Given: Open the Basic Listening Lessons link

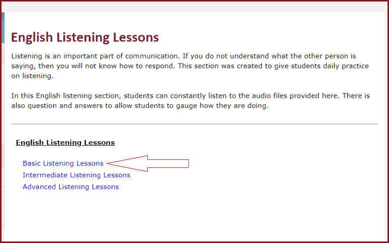Looking at the screenshot, I should tap(63, 163).
